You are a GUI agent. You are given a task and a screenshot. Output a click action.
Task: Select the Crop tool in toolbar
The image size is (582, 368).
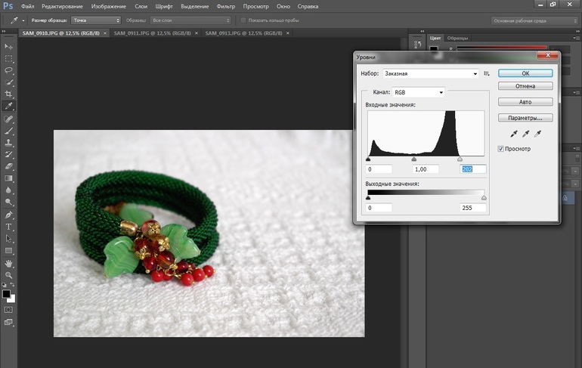coord(9,94)
